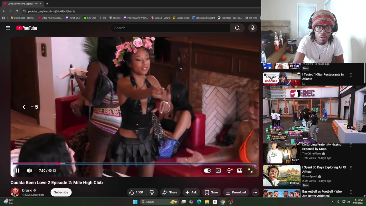Open Microsoft Store from taskbar
The width and height of the screenshot is (366, 206).
(x=215, y=202)
